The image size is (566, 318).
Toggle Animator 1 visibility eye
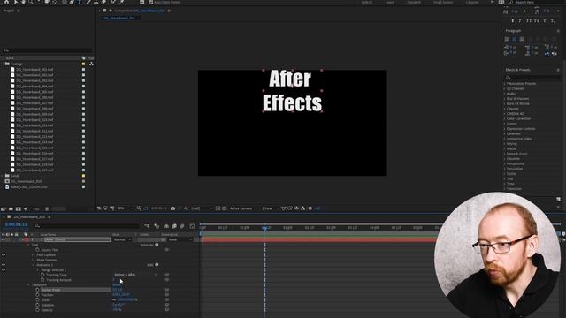tap(4, 265)
